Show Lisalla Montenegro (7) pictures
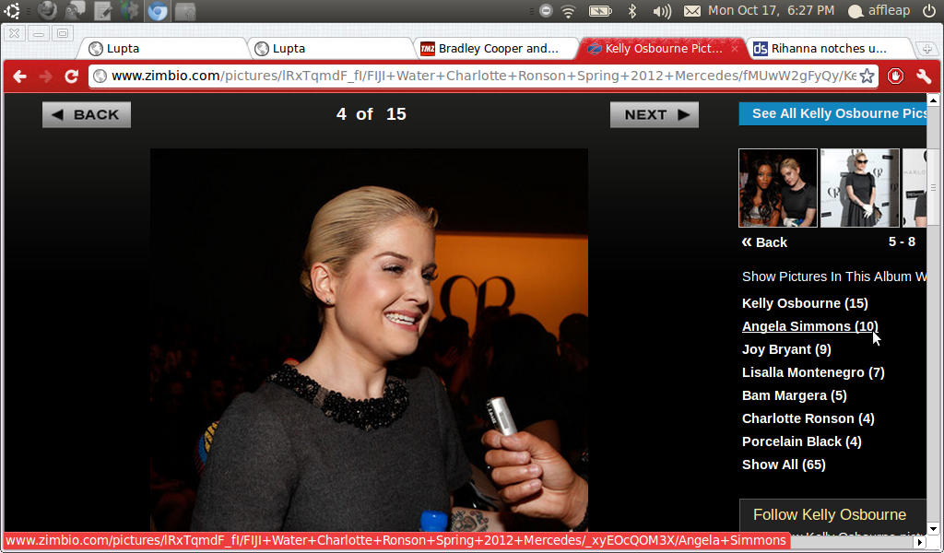The width and height of the screenshot is (944, 553). point(813,372)
